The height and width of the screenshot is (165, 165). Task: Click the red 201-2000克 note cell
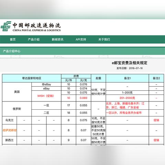coord(127,98)
